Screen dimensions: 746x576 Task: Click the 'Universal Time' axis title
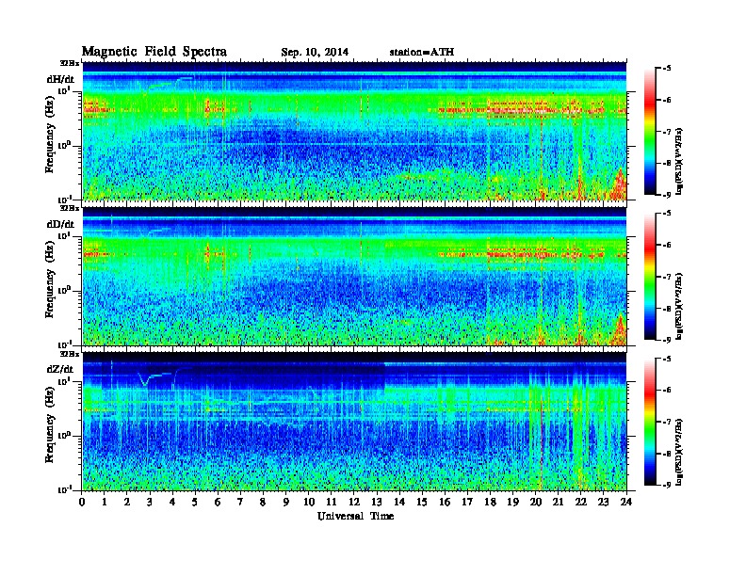[355, 516]
